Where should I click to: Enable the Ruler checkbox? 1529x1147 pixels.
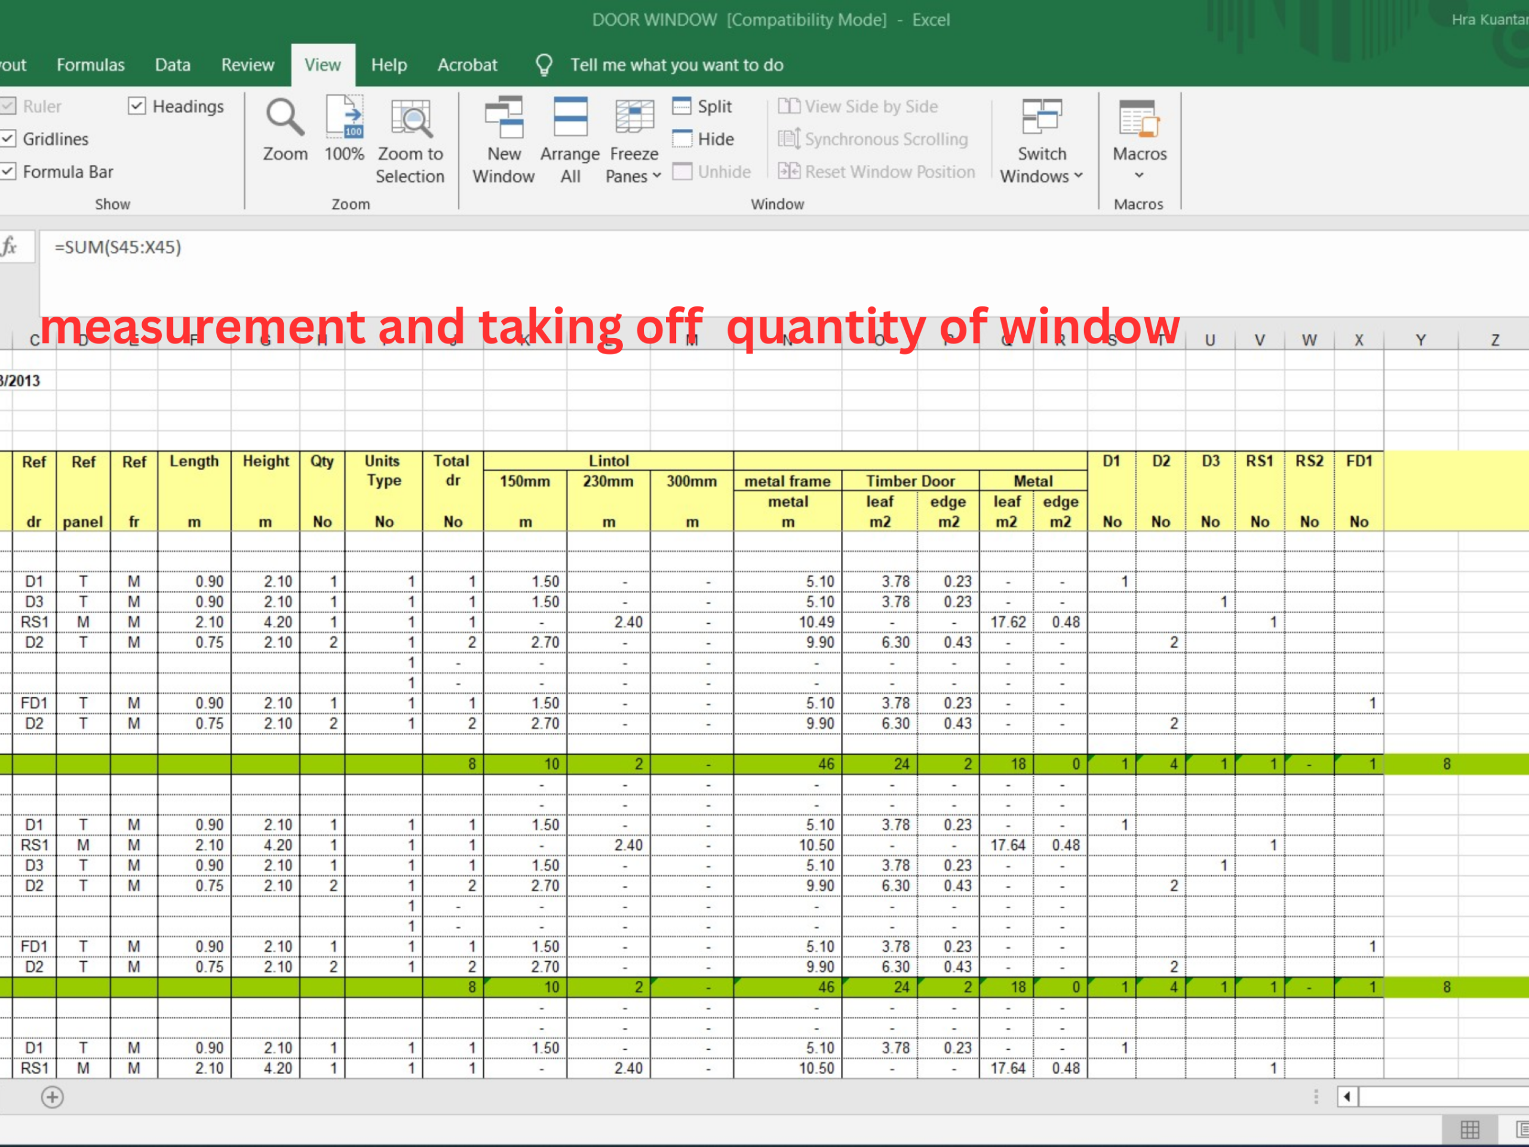pos(9,106)
